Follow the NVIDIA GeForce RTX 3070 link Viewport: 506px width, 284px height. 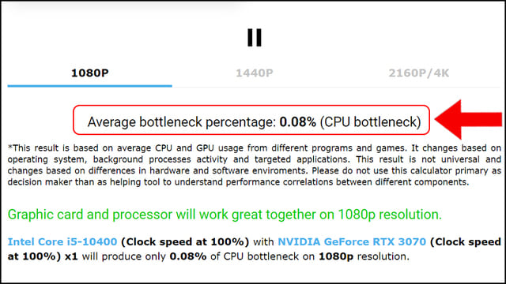(352, 242)
